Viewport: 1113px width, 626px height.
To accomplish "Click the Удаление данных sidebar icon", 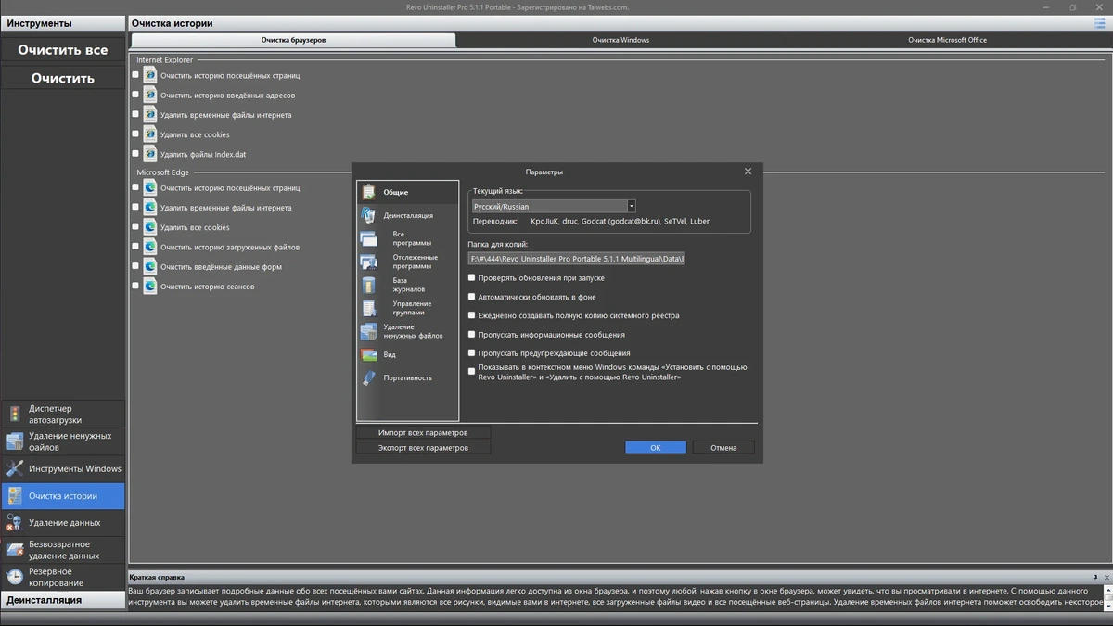I will [15, 523].
